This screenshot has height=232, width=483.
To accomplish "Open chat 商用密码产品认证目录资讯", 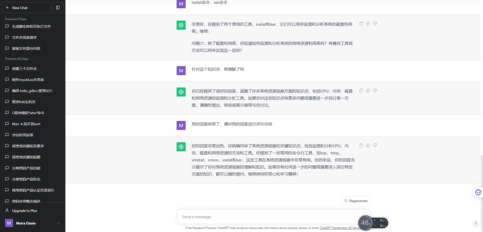I will pyautogui.click(x=33, y=190).
